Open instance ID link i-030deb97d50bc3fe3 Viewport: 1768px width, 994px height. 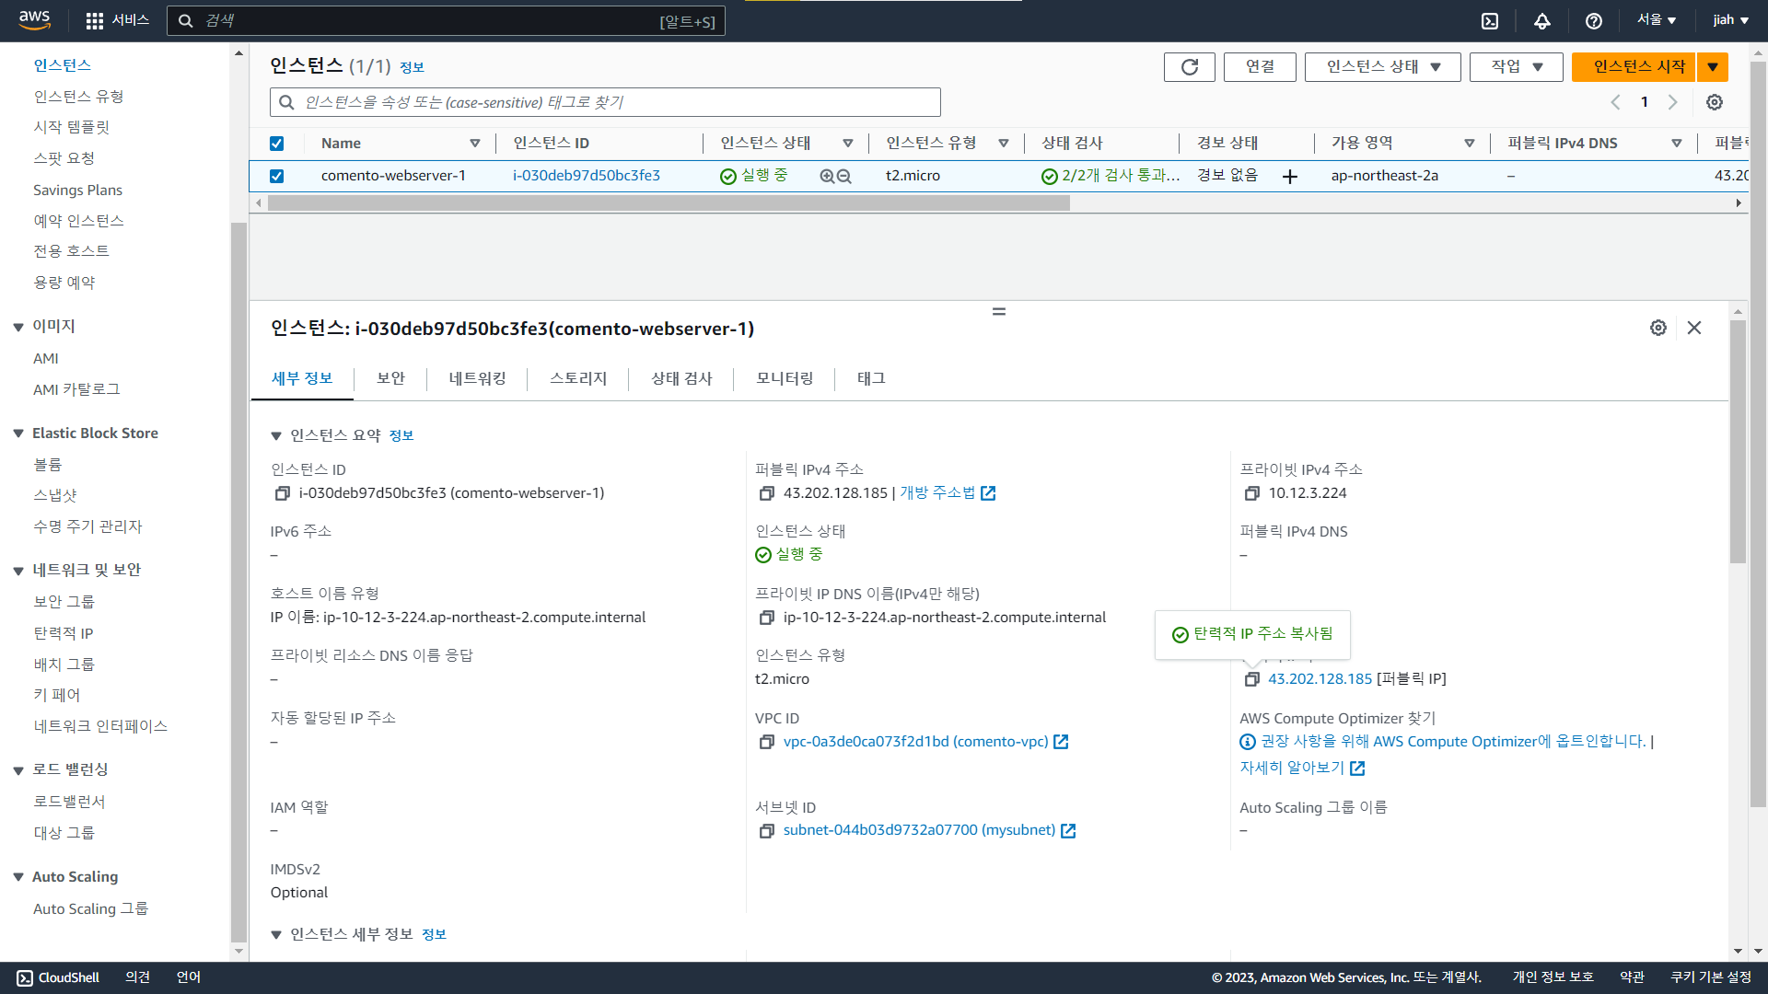[587, 176]
